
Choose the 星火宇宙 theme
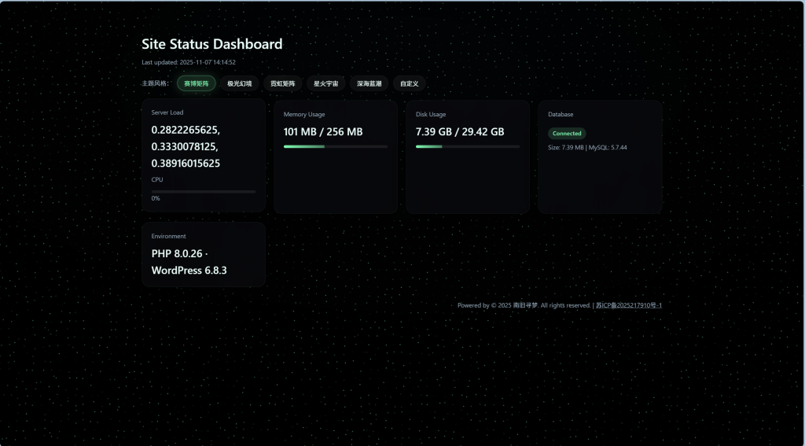[x=325, y=83]
